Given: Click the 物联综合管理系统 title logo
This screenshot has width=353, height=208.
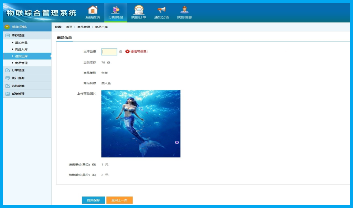Looking at the screenshot, I should tap(42, 13).
